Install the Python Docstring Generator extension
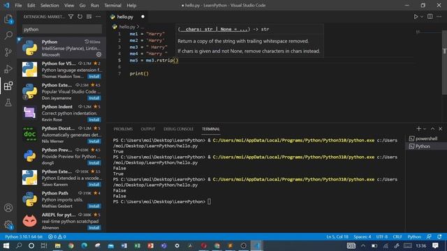Screen dimensions: 447x251 [94, 142]
